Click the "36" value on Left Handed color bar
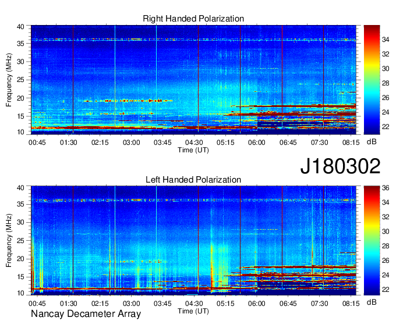 click(x=386, y=188)
